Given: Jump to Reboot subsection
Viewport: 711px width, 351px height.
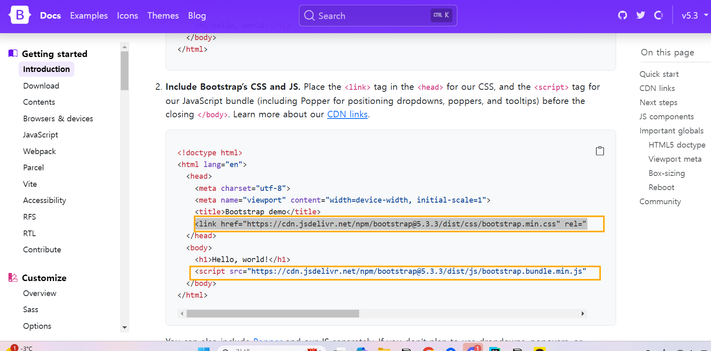Looking at the screenshot, I should coord(661,187).
